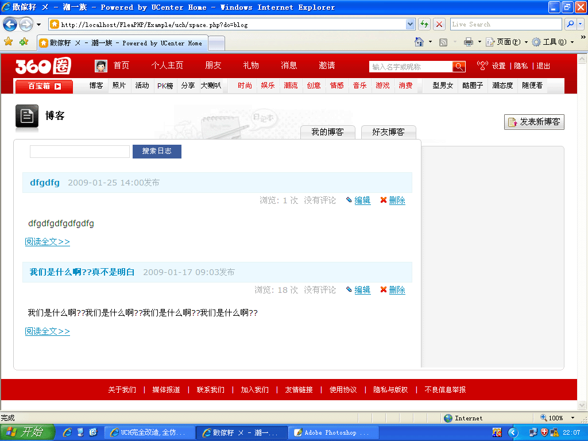Open 消息 in the top navigation
This screenshot has width=588, height=441.
(289, 65)
